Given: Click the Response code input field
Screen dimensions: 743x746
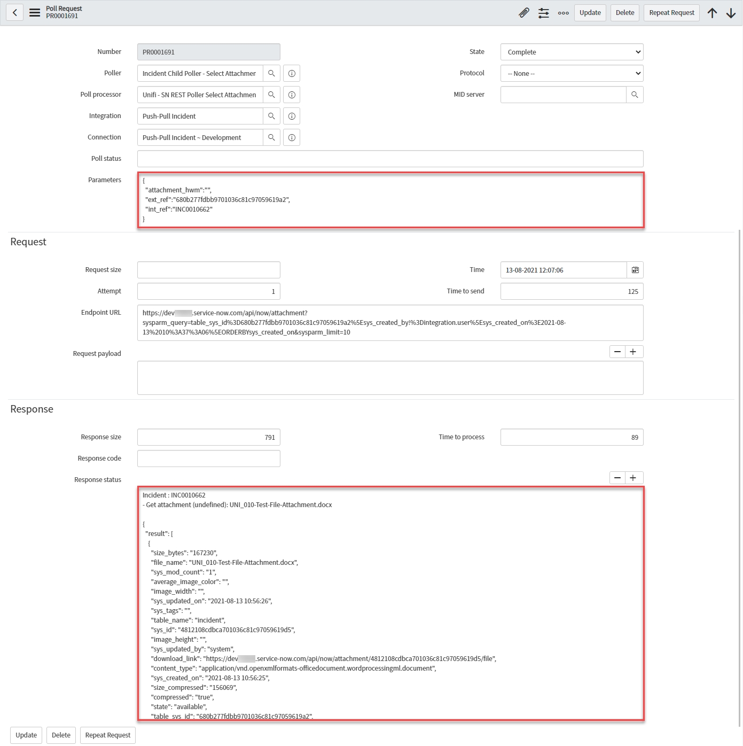Looking at the screenshot, I should [x=208, y=459].
